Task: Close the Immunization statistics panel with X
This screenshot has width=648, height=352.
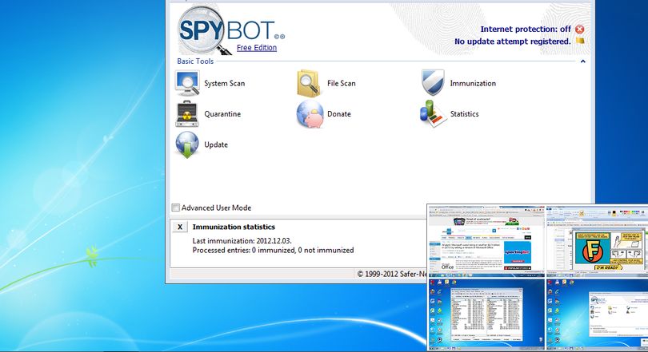Action: 180,227
